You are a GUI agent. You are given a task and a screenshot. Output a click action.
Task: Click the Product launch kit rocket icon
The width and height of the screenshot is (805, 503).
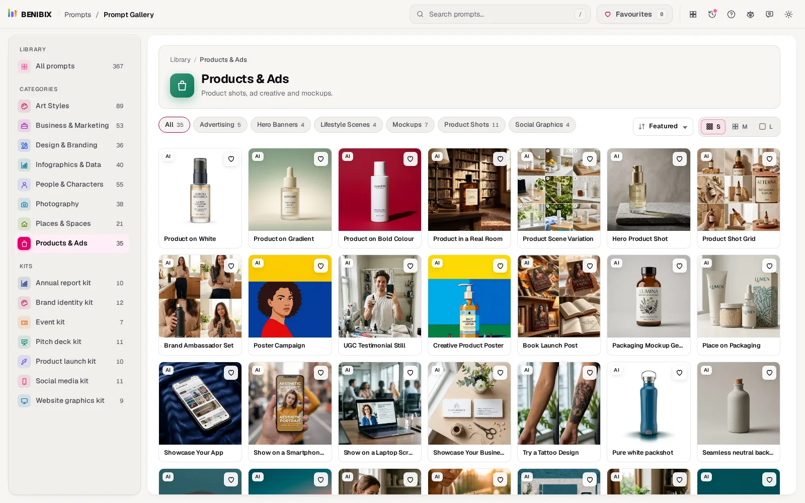point(24,362)
